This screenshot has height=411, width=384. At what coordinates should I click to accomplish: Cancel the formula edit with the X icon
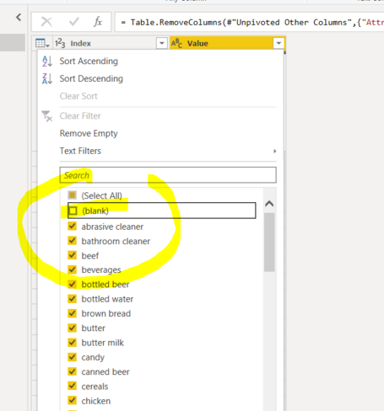click(46, 22)
